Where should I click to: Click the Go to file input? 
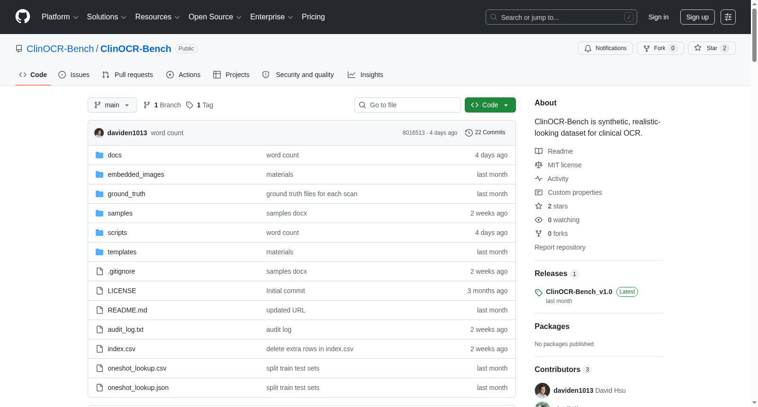pyautogui.click(x=407, y=105)
